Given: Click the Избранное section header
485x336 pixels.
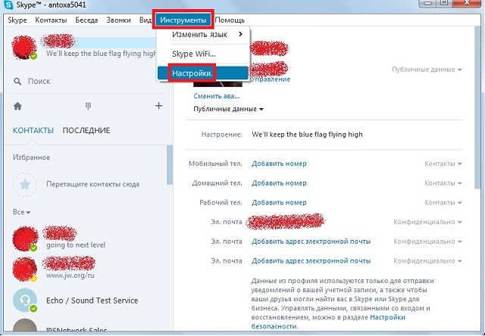Looking at the screenshot, I should 31,157.
